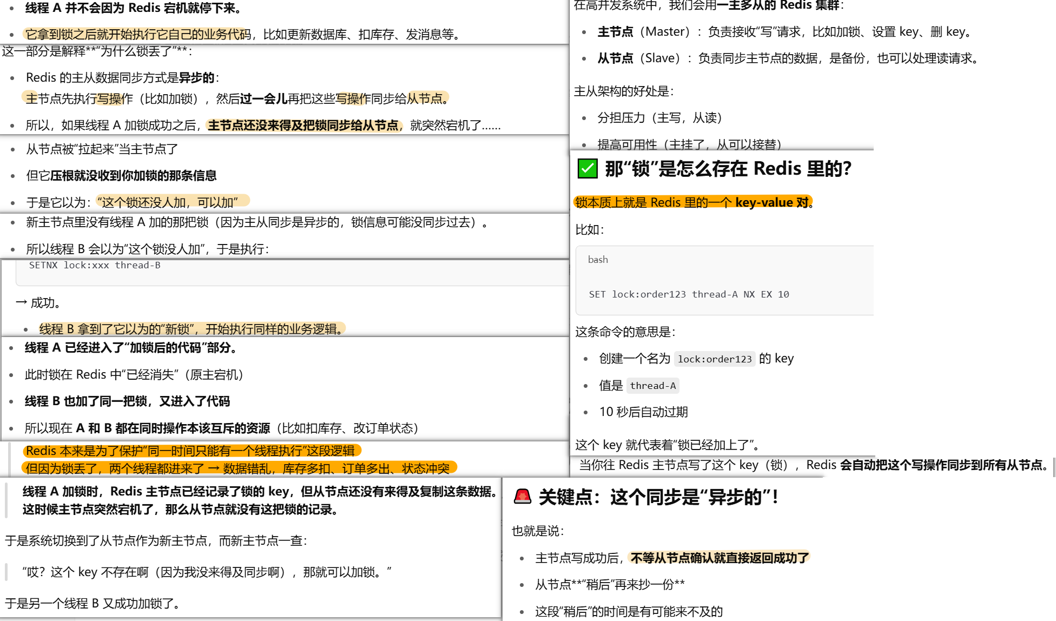Viewport: 1056px width, 621px height.
Task: Select the heading "那“锁”是怎么存在 Redis 里的?"
Action: [x=728, y=169]
